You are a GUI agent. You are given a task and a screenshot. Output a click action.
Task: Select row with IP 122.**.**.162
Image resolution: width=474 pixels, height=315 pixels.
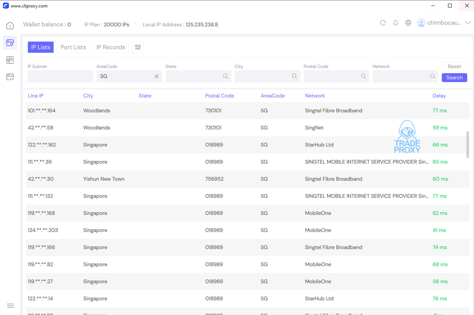[x=247, y=145]
